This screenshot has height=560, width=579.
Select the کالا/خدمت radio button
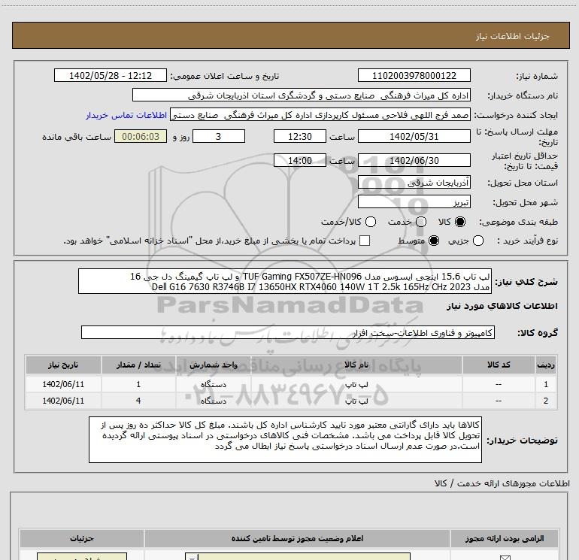(x=371, y=222)
